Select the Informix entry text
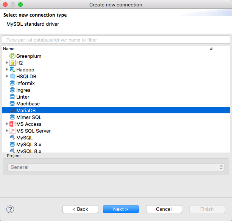The height and width of the screenshot is (221, 232). point(25,83)
